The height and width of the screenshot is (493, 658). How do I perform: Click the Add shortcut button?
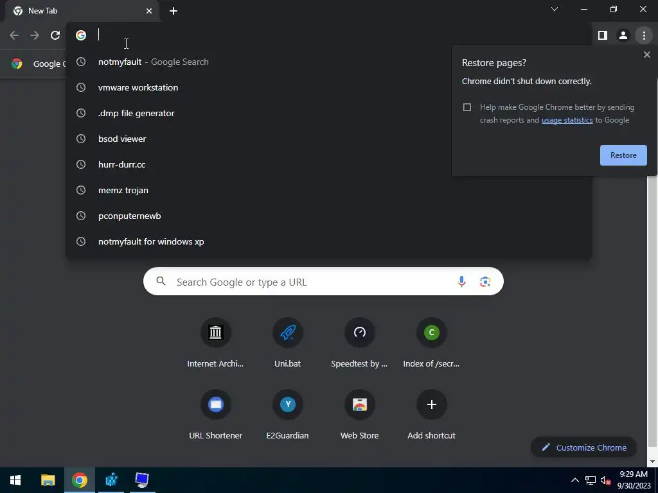point(431,415)
